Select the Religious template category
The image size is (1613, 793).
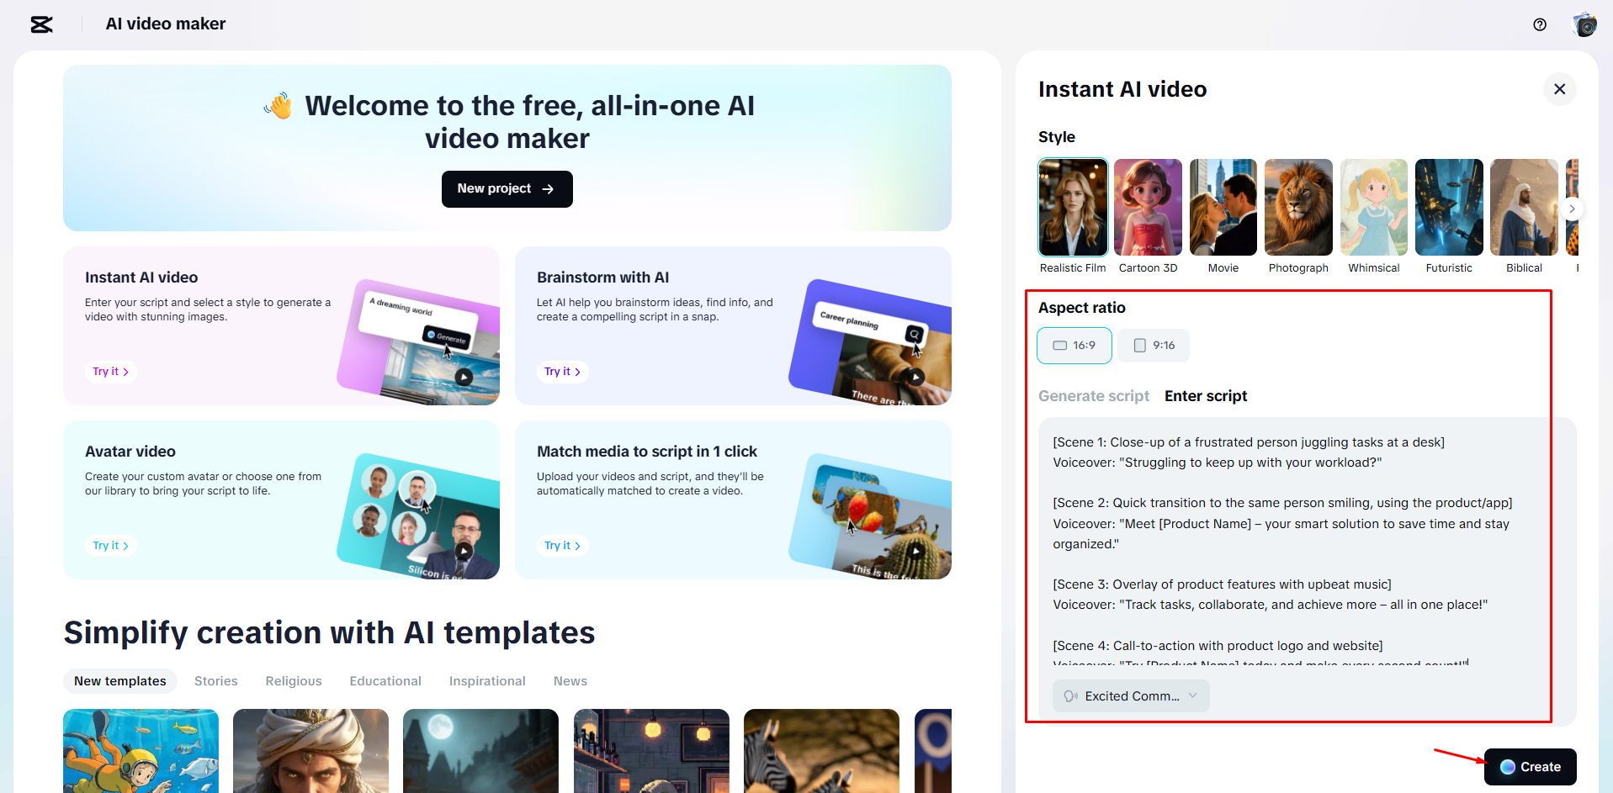tap(293, 681)
